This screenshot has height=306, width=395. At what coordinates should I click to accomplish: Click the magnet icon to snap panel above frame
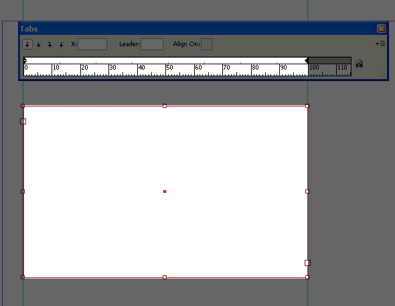coord(359,64)
